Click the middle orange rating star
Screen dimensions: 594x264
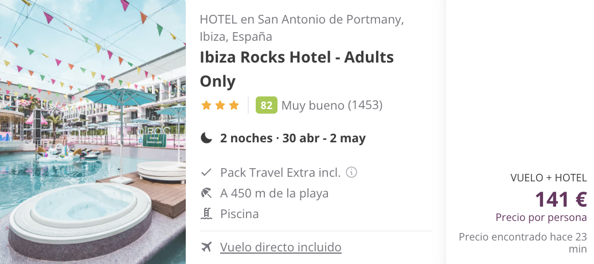(x=220, y=106)
